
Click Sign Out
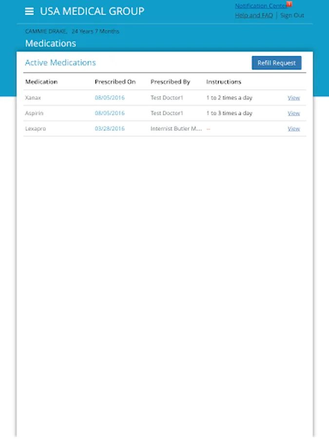[x=292, y=16]
